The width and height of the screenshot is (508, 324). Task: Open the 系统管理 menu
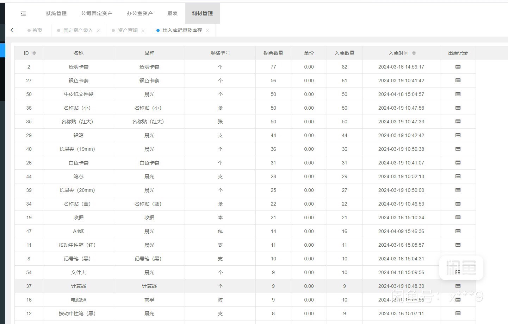pos(56,13)
